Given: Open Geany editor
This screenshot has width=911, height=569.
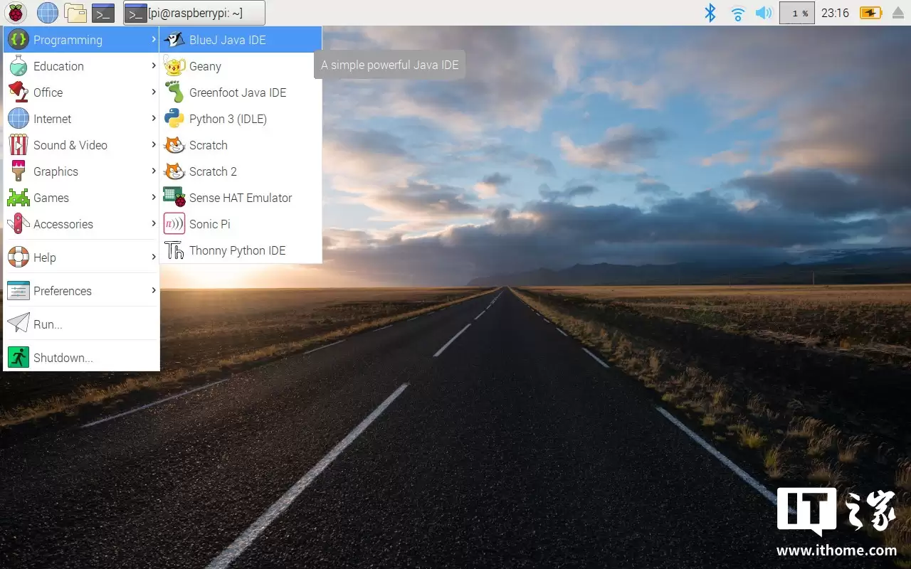Looking at the screenshot, I should pos(206,65).
